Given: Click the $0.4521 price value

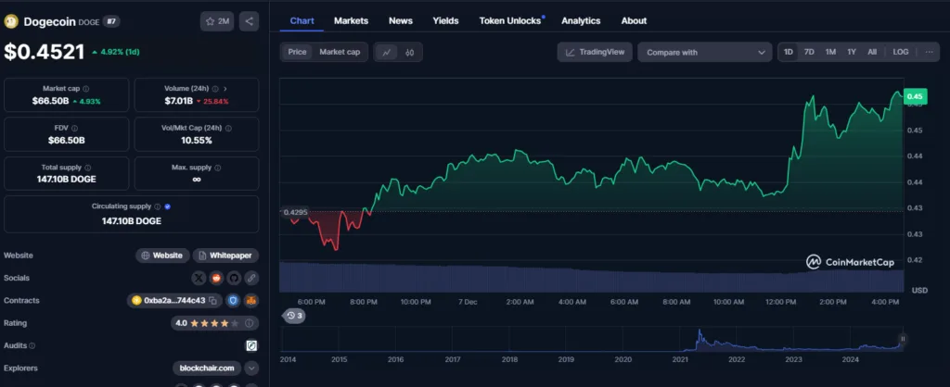Looking at the screenshot, I should point(45,52).
